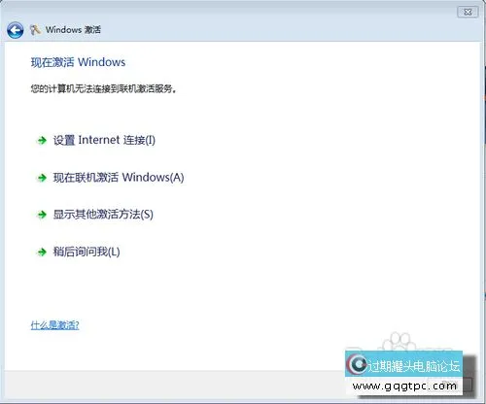Image resolution: width=486 pixels, height=404 pixels.
Task: Choose 设置 Internet 连接(I) option
Action: pos(104,140)
